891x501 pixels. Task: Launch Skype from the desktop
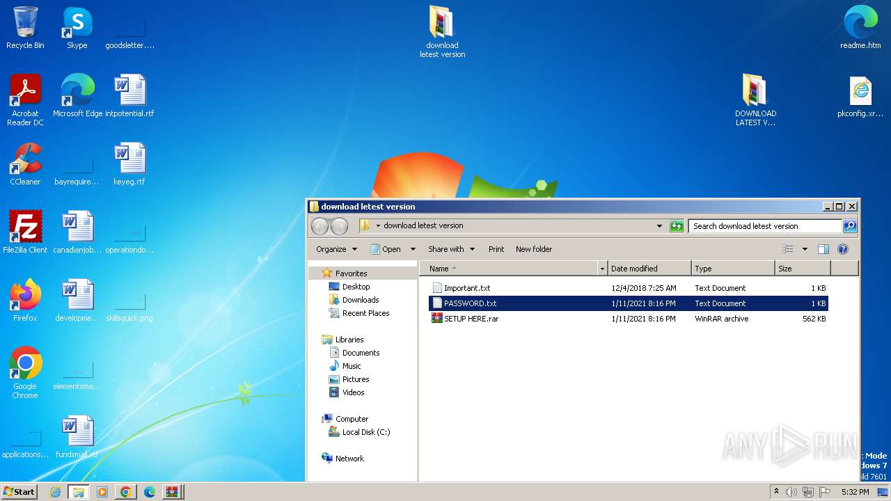pos(77,29)
